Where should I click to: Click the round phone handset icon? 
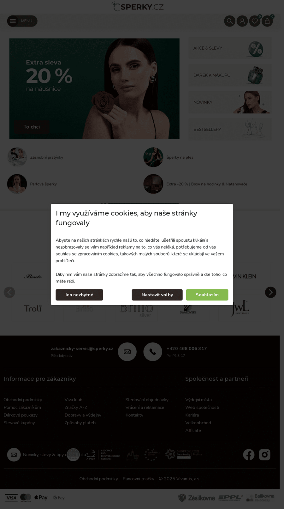pyautogui.click(x=153, y=352)
